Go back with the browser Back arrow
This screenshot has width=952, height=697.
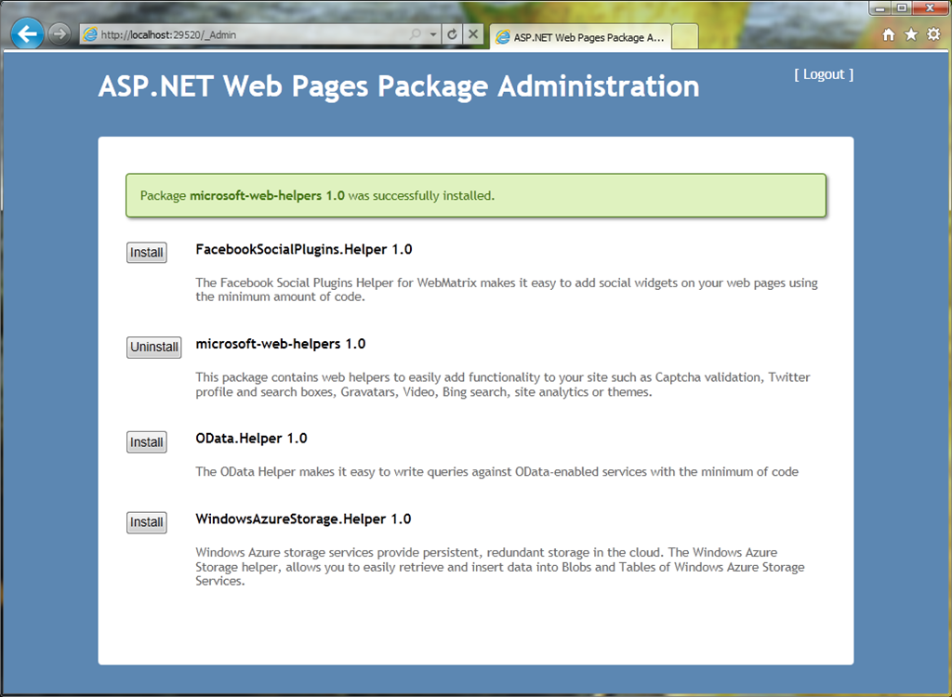tap(27, 33)
